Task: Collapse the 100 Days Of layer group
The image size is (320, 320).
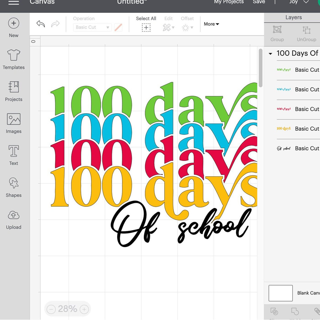Action: (x=270, y=53)
